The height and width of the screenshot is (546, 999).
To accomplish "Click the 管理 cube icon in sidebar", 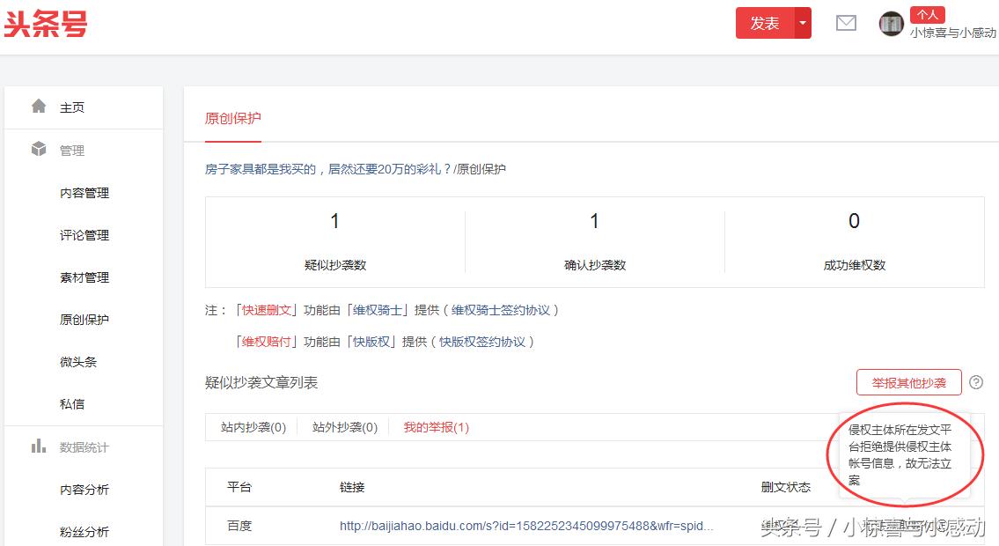I will pyautogui.click(x=40, y=149).
